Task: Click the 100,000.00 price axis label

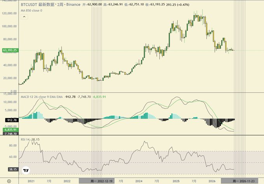Action: click(x=9, y=26)
